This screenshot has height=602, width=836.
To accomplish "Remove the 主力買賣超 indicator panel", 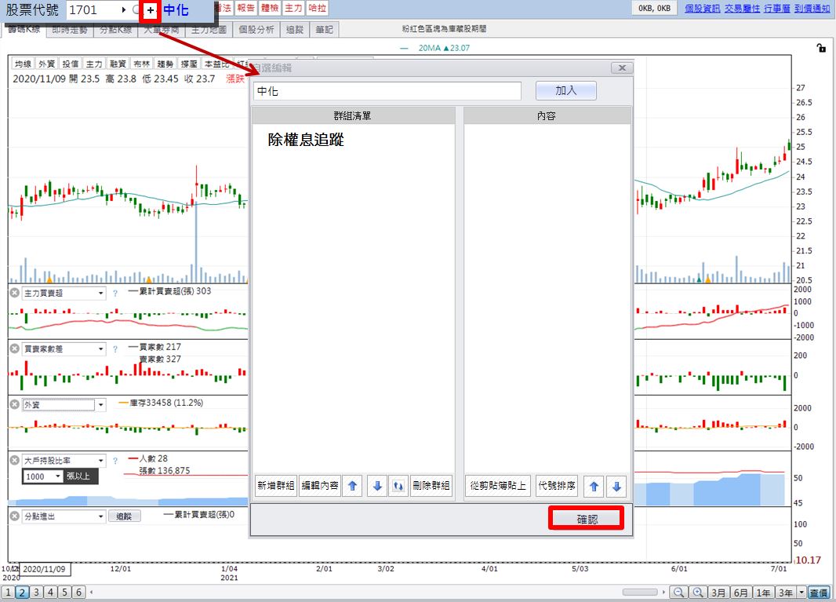I will coord(14,293).
